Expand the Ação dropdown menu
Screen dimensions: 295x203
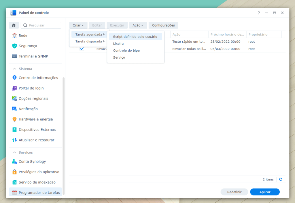pyautogui.click(x=138, y=25)
